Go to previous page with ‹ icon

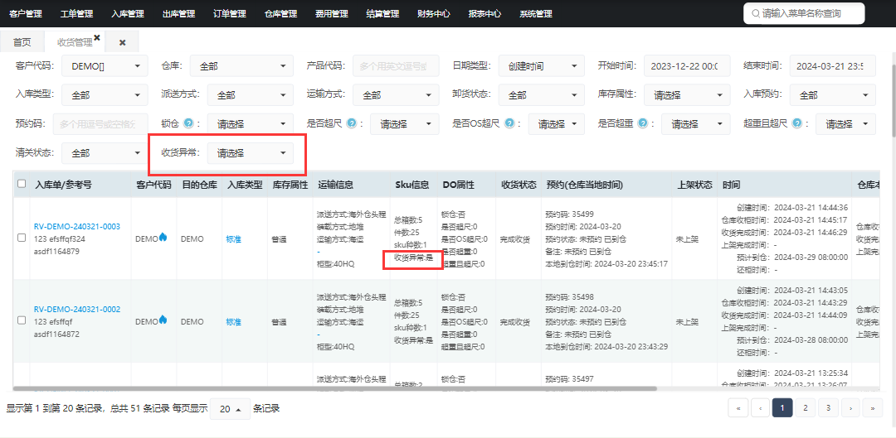760,407
